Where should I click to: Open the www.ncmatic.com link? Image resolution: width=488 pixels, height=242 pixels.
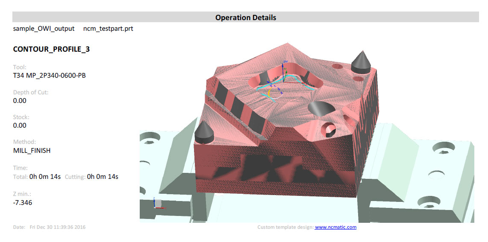(x=335, y=227)
